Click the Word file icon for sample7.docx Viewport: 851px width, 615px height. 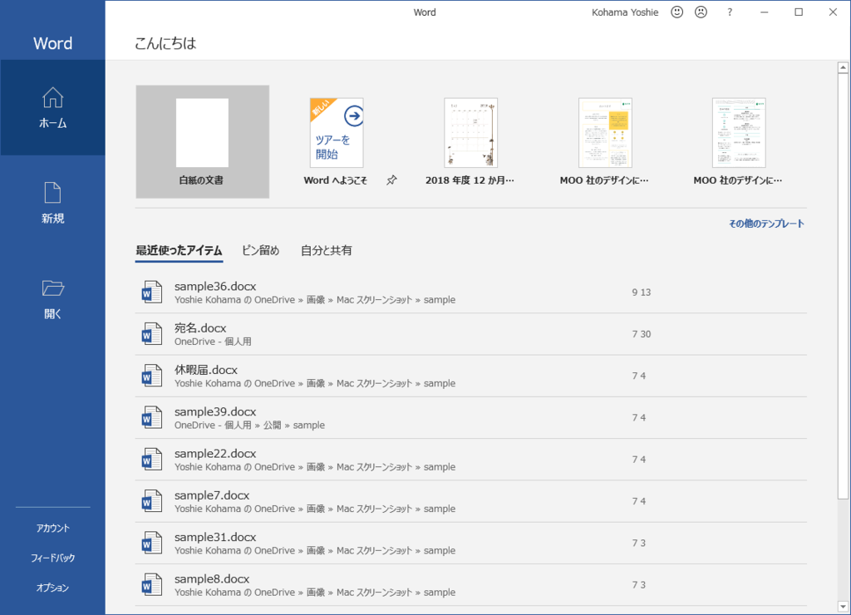pos(152,501)
